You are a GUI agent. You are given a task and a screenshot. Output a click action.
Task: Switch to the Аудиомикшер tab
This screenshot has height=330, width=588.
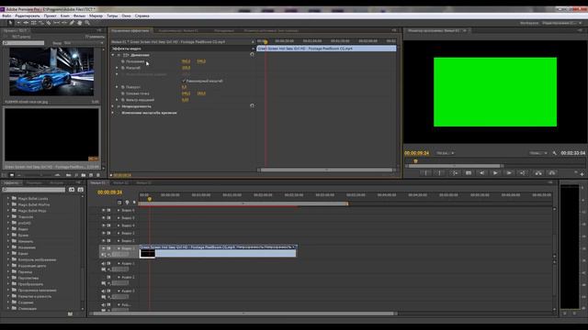[178, 30]
